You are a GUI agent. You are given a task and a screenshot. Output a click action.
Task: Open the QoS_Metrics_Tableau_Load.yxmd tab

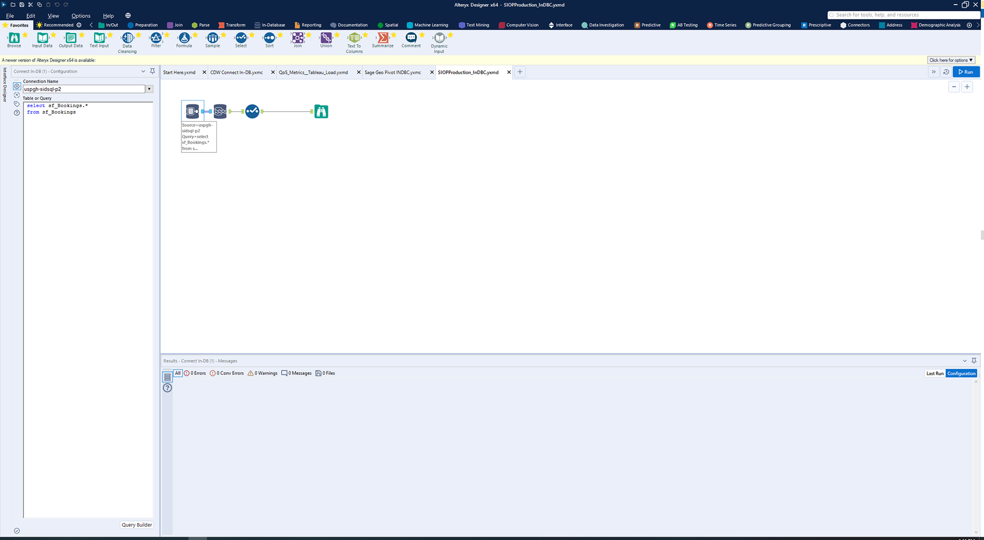313,72
